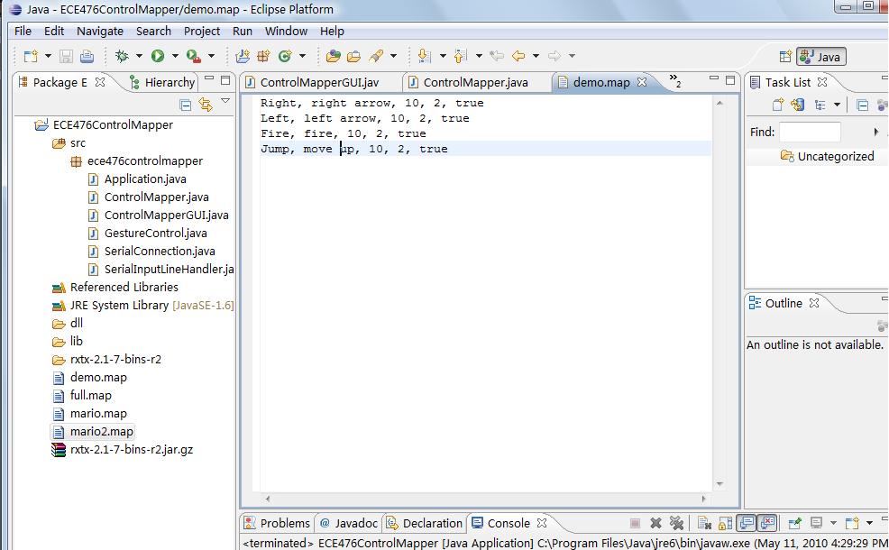Clear the Console output
889x550 pixels.
point(704,523)
